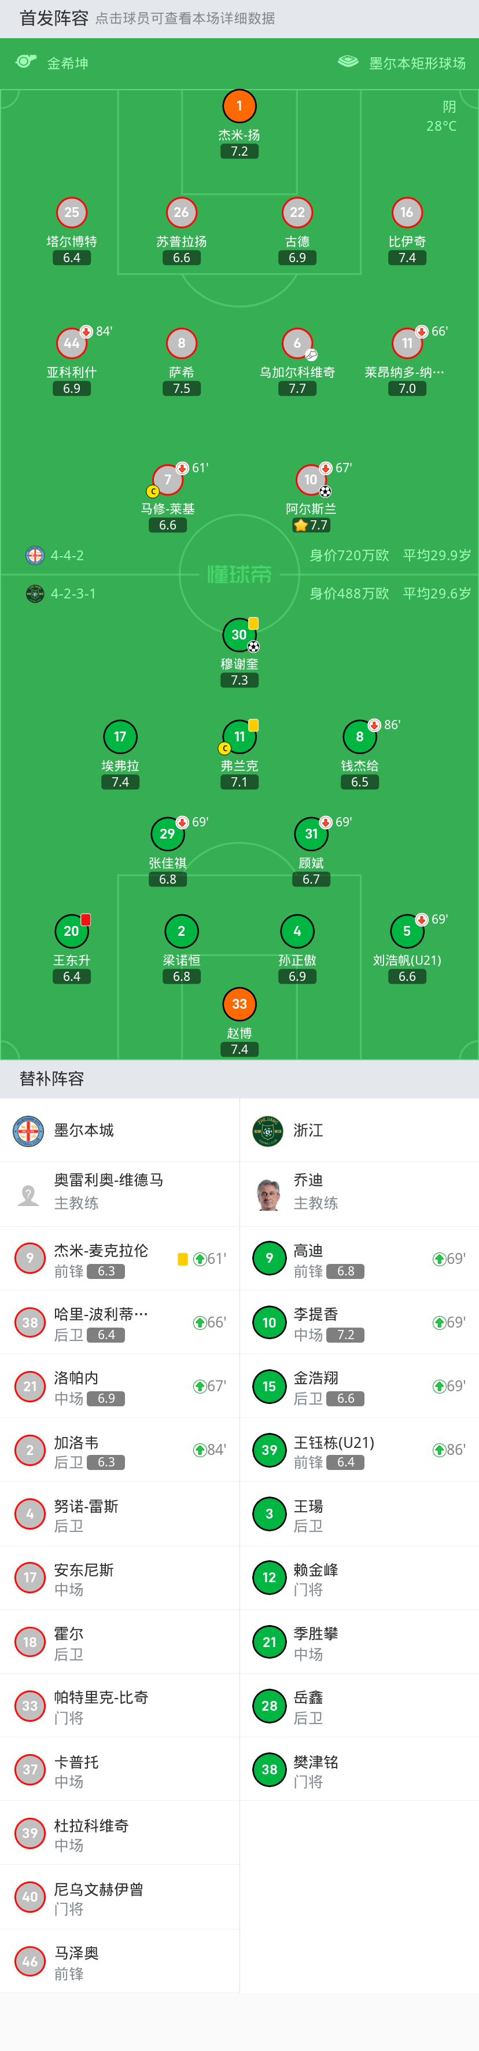This screenshot has height=2051, width=479.
Task: Click the 浙江 team crest in substitutes
Action: pos(268,1131)
